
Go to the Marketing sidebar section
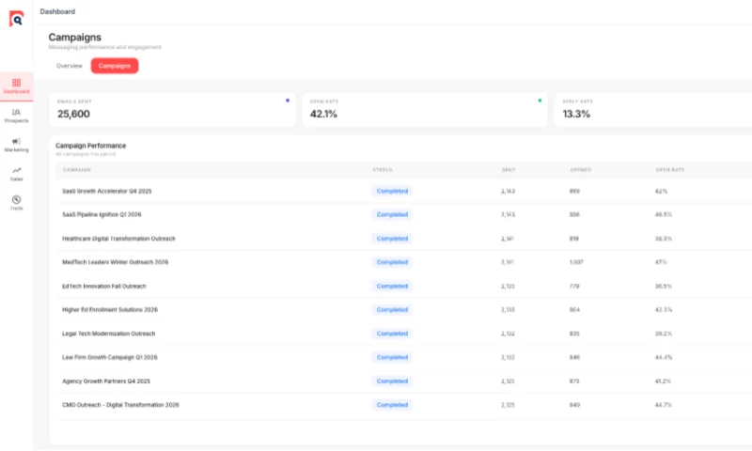[x=16, y=145]
